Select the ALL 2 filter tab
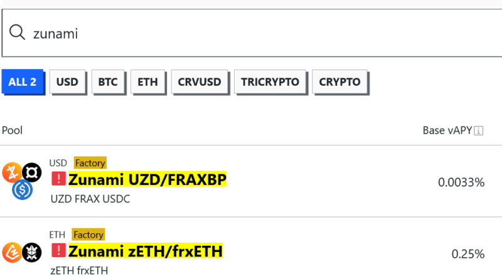Viewport: 502px width, 279px height. (22, 82)
